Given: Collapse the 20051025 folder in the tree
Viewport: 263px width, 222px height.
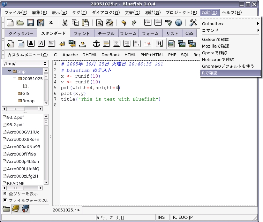Looking at the screenshot, I should (x=15, y=79).
